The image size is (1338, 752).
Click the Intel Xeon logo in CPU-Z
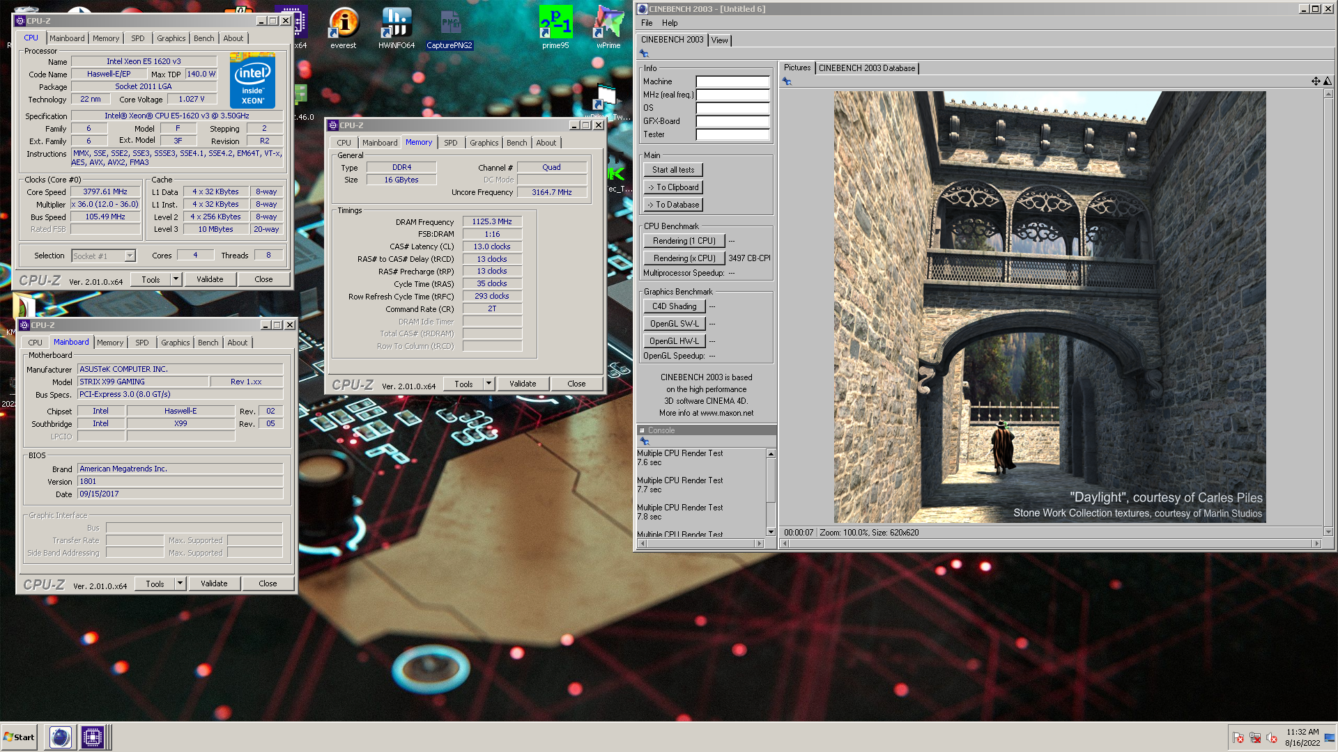(252, 81)
